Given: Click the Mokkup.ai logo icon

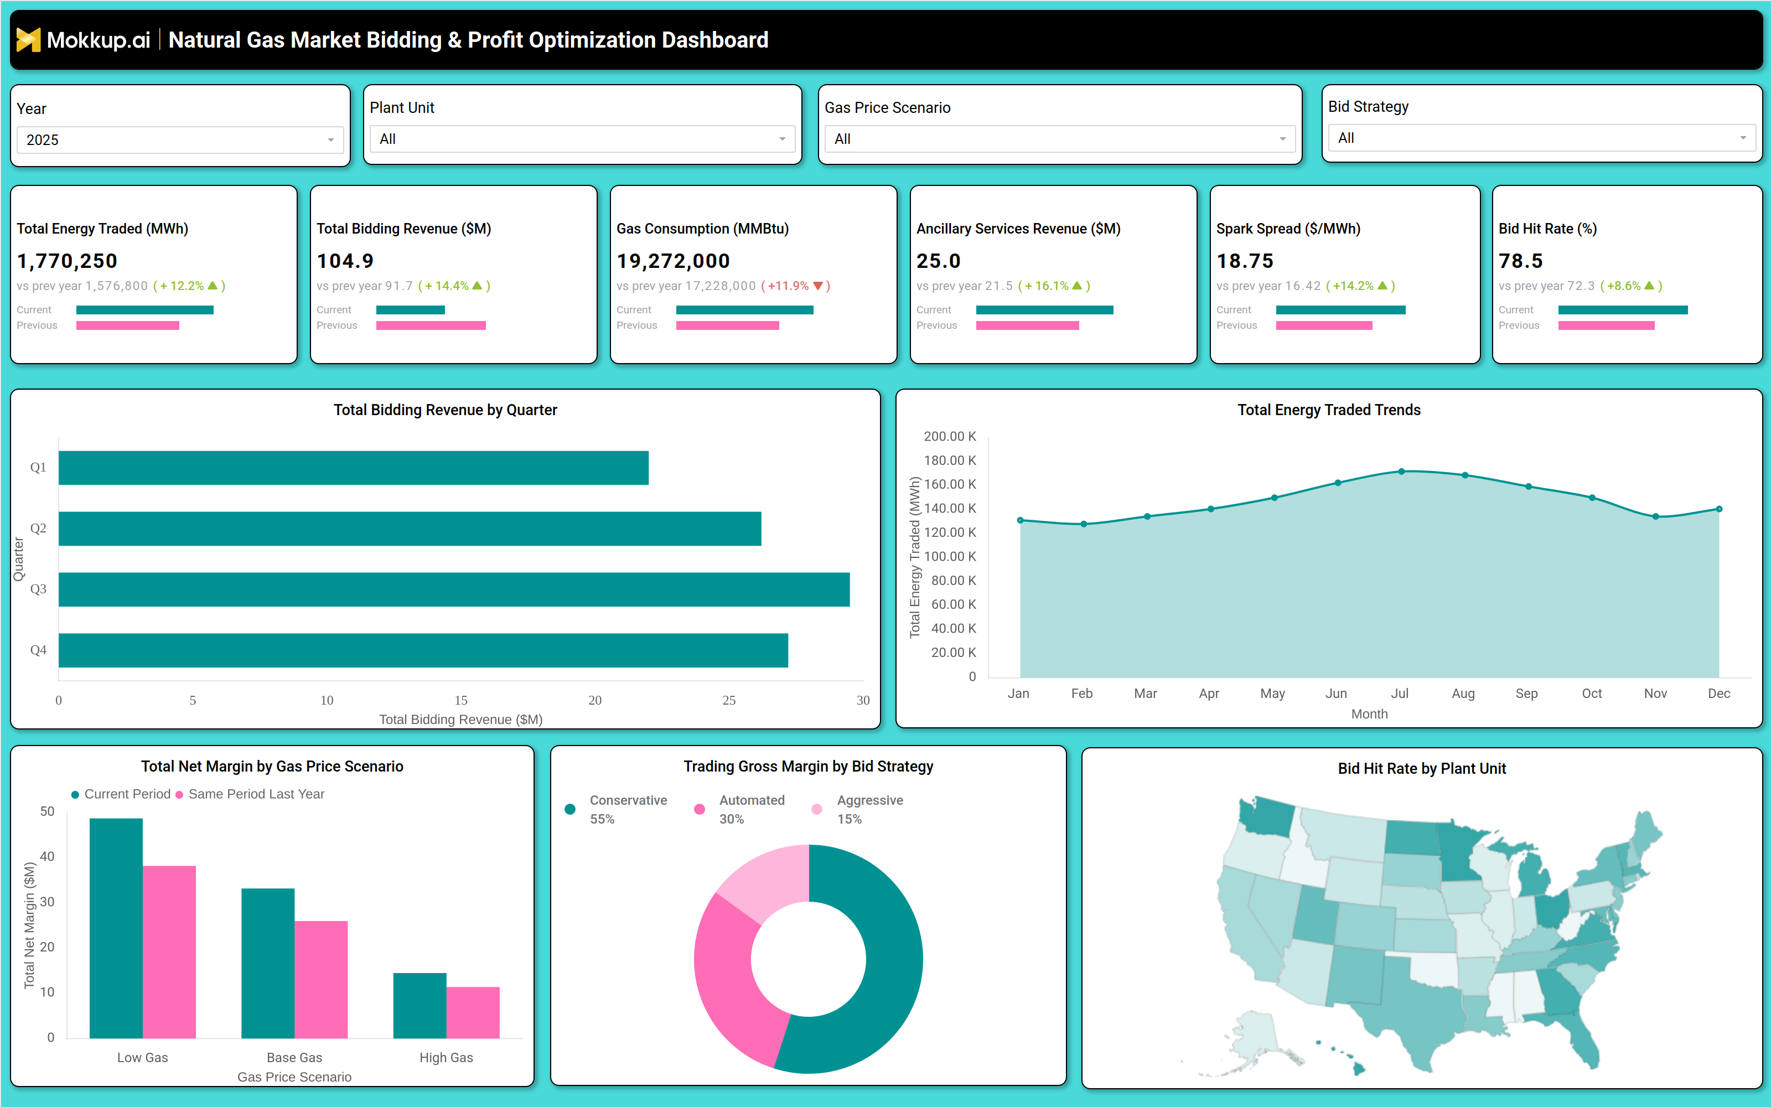Looking at the screenshot, I should coord(29,39).
